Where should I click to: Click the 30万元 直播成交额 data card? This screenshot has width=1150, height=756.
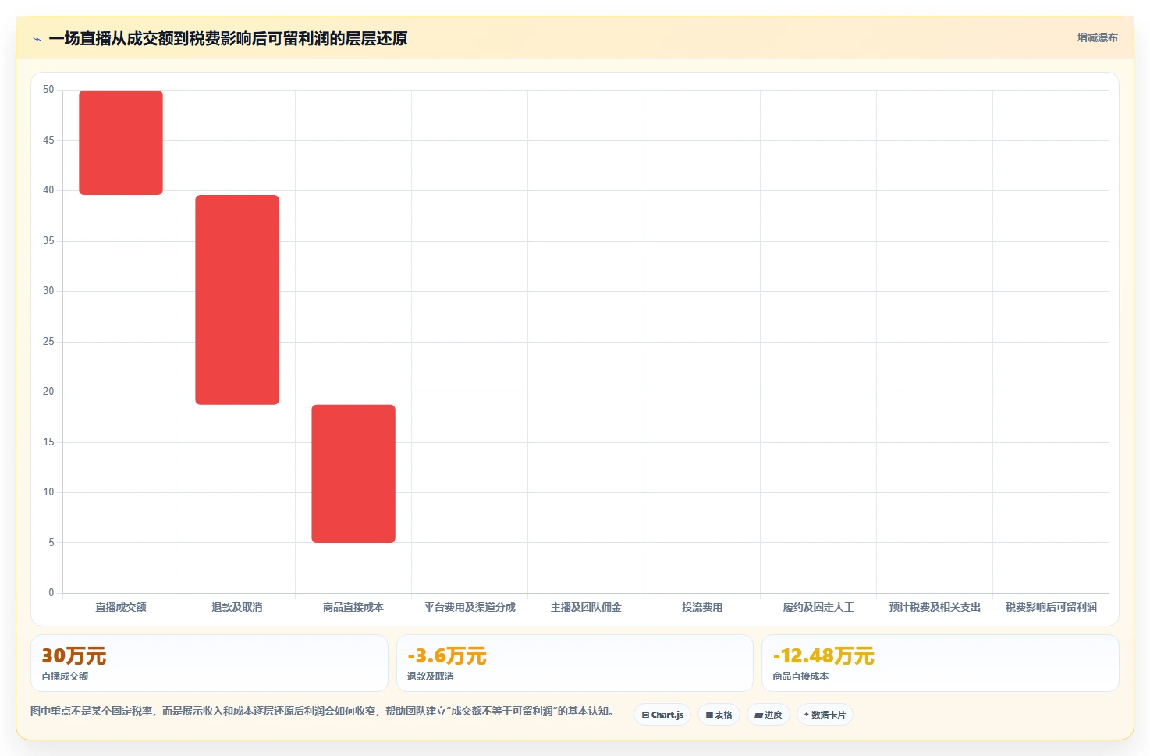209,663
